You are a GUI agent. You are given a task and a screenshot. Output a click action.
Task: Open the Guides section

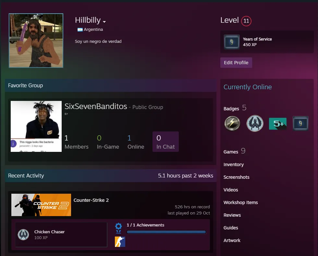231,228
